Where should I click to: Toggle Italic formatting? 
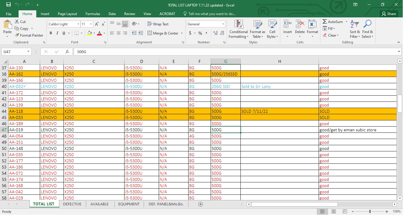tap(57, 33)
